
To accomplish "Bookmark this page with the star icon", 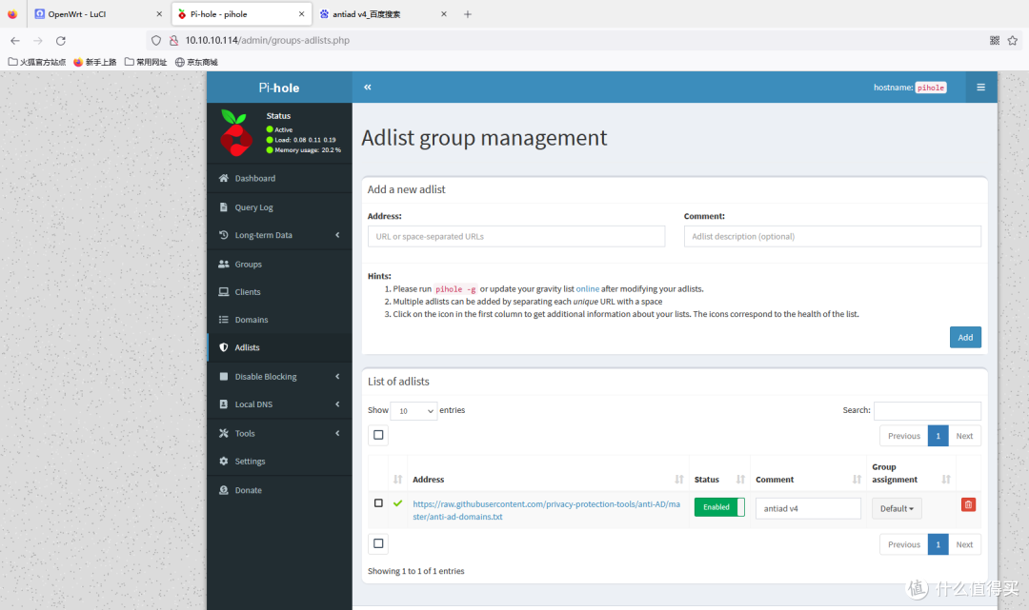I will [1013, 41].
